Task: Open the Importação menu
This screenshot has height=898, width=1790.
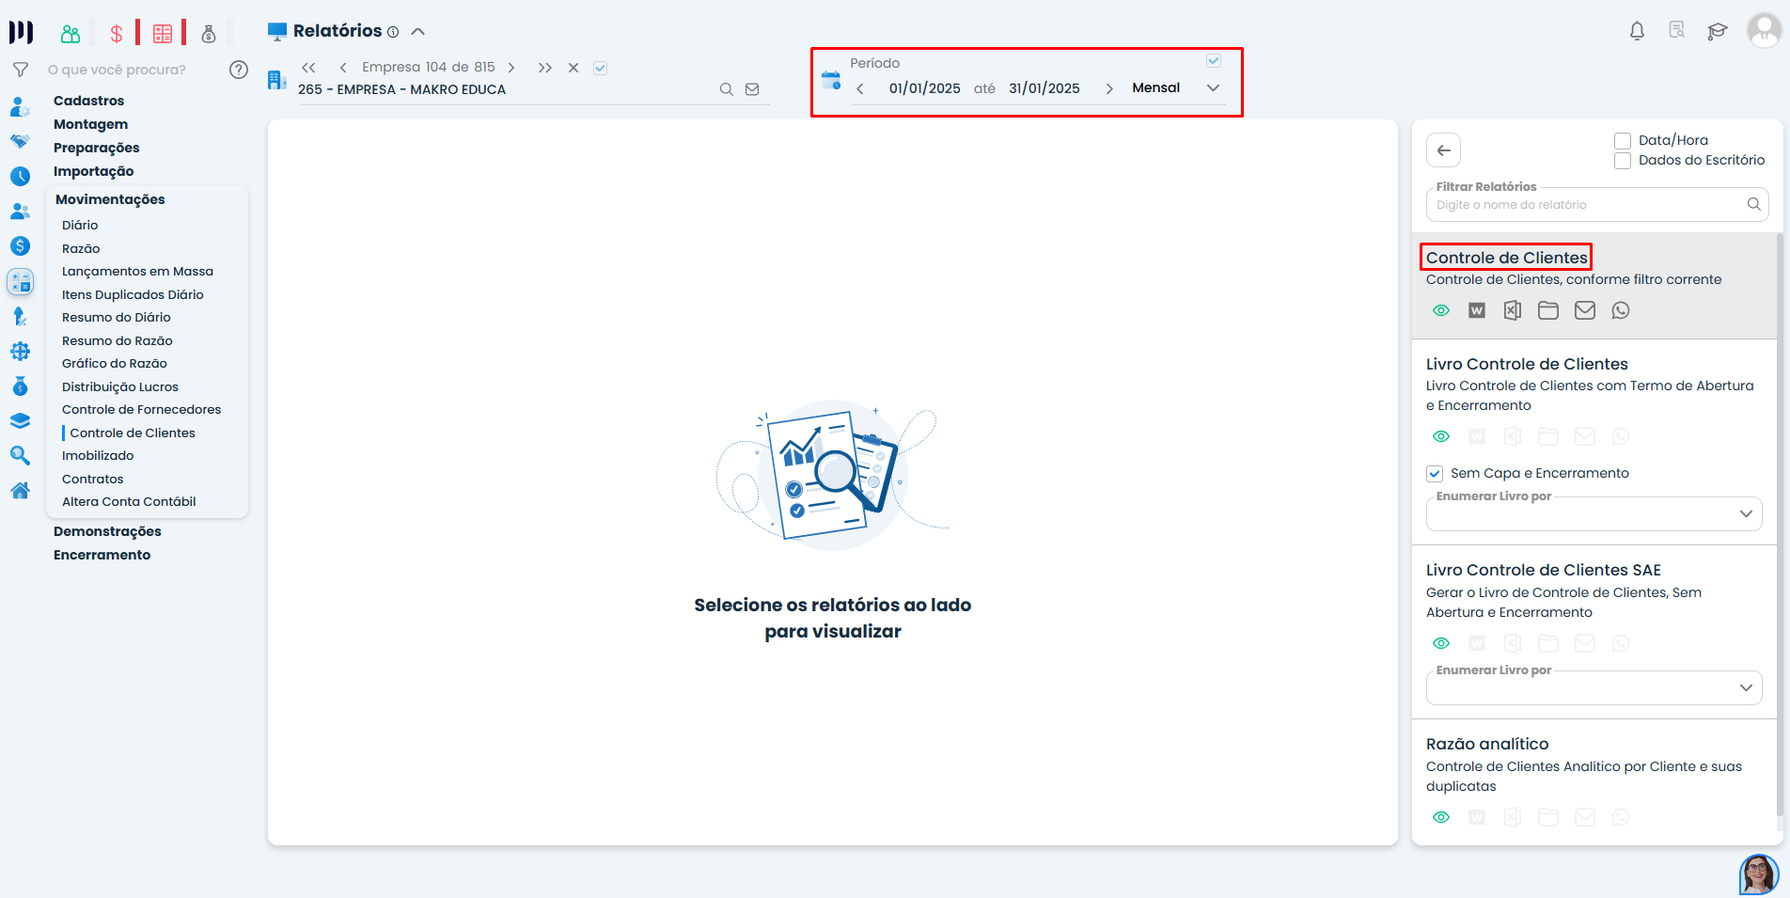Action: point(93,171)
